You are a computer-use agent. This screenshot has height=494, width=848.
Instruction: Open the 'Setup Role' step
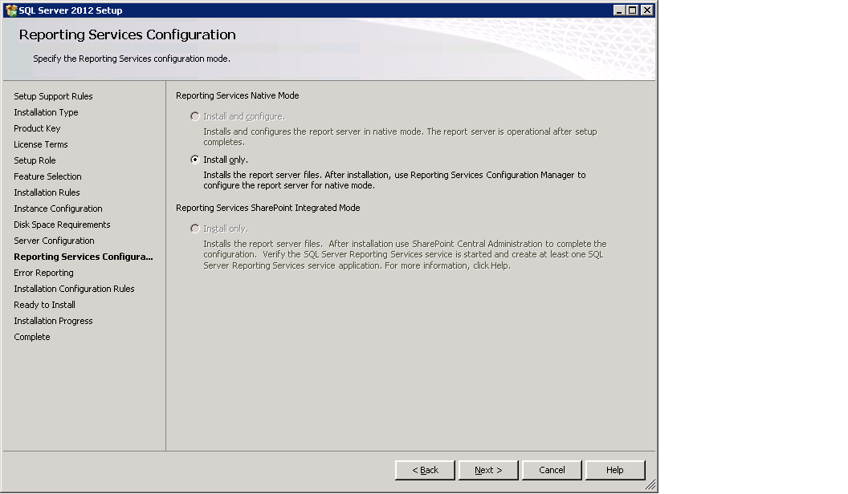pyautogui.click(x=36, y=160)
